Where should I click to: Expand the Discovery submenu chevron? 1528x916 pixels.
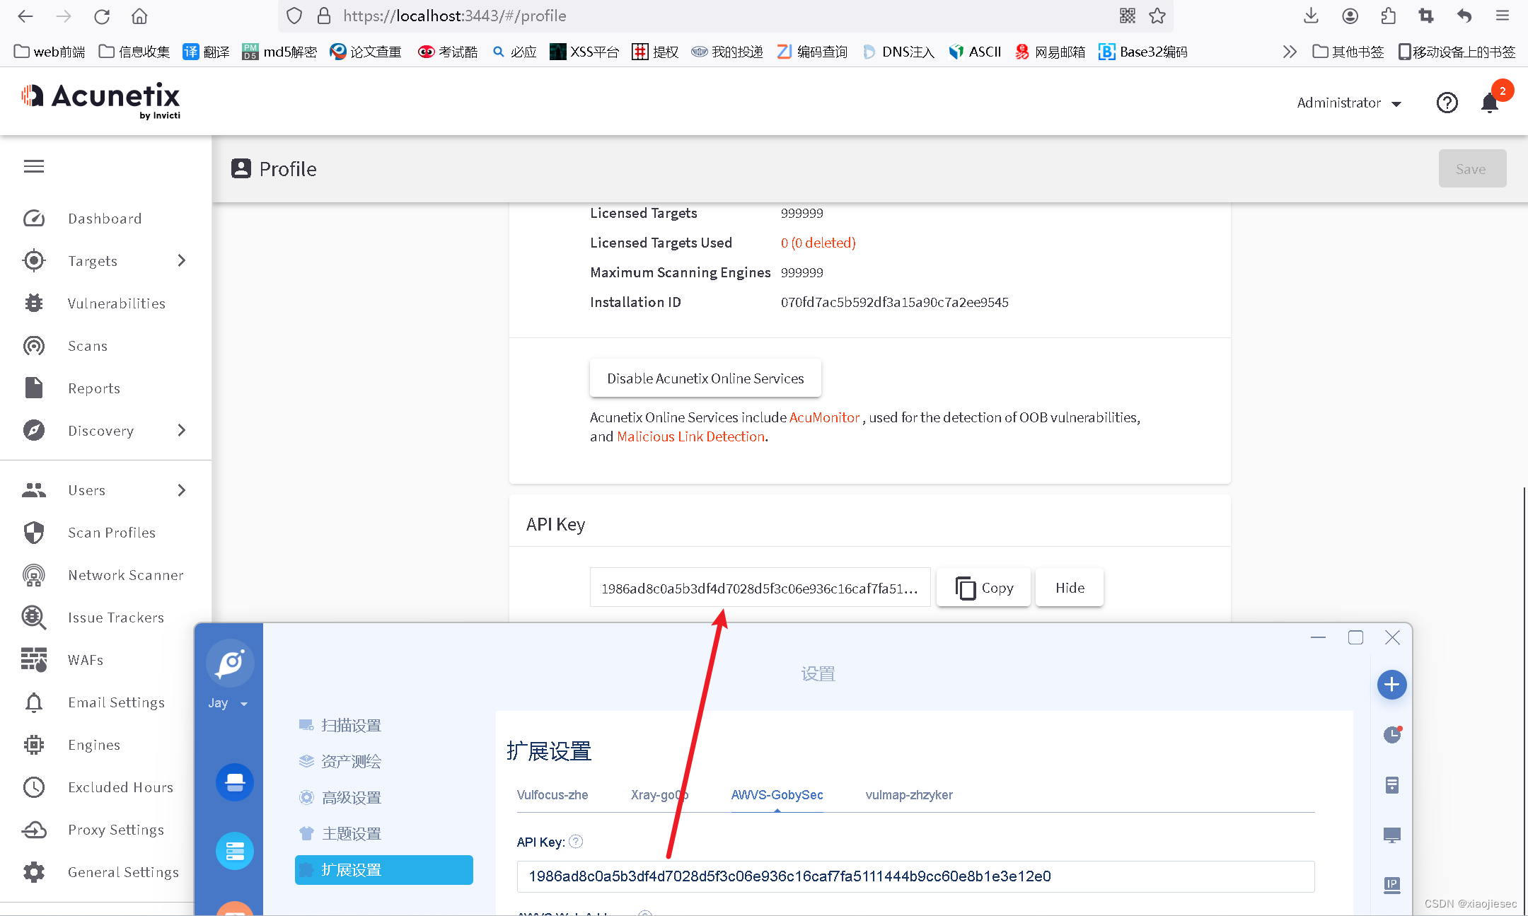[x=182, y=431]
